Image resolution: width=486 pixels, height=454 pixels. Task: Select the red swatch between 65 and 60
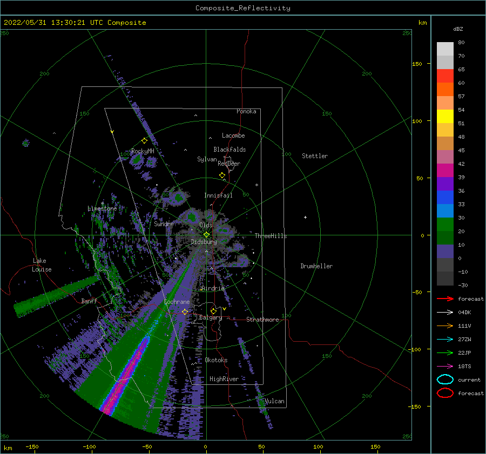(445, 76)
